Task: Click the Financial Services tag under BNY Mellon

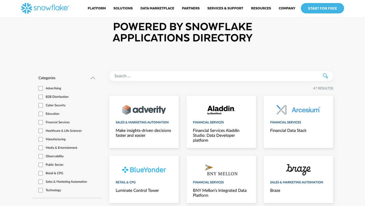Action: coord(208,182)
